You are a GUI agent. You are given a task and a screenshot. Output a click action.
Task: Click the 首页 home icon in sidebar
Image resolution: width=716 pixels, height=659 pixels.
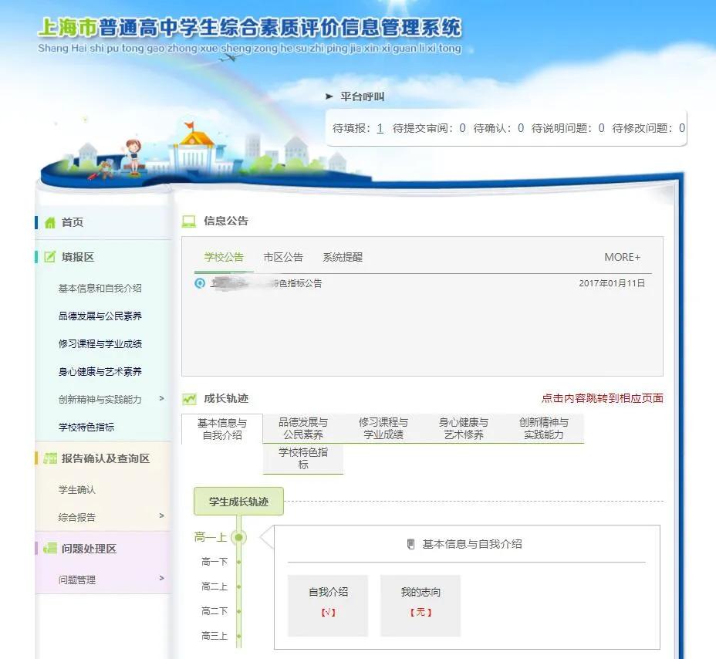pyautogui.click(x=52, y=221)
